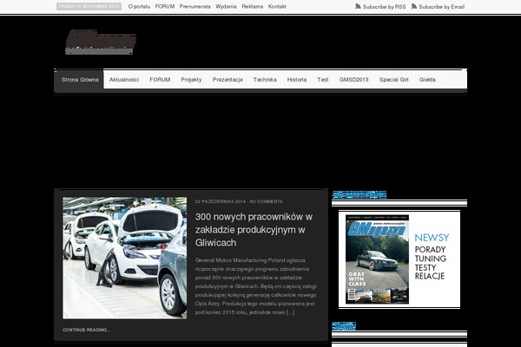Screen dimensions: 521x347
Task: Open Kontakt in the top menu
Action: (x=277, y=6)
